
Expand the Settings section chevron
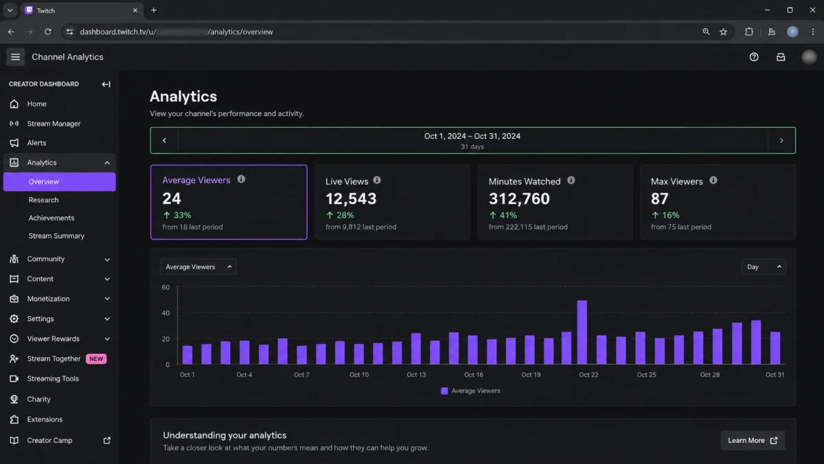pyautogui.click(x=107, y=319)
